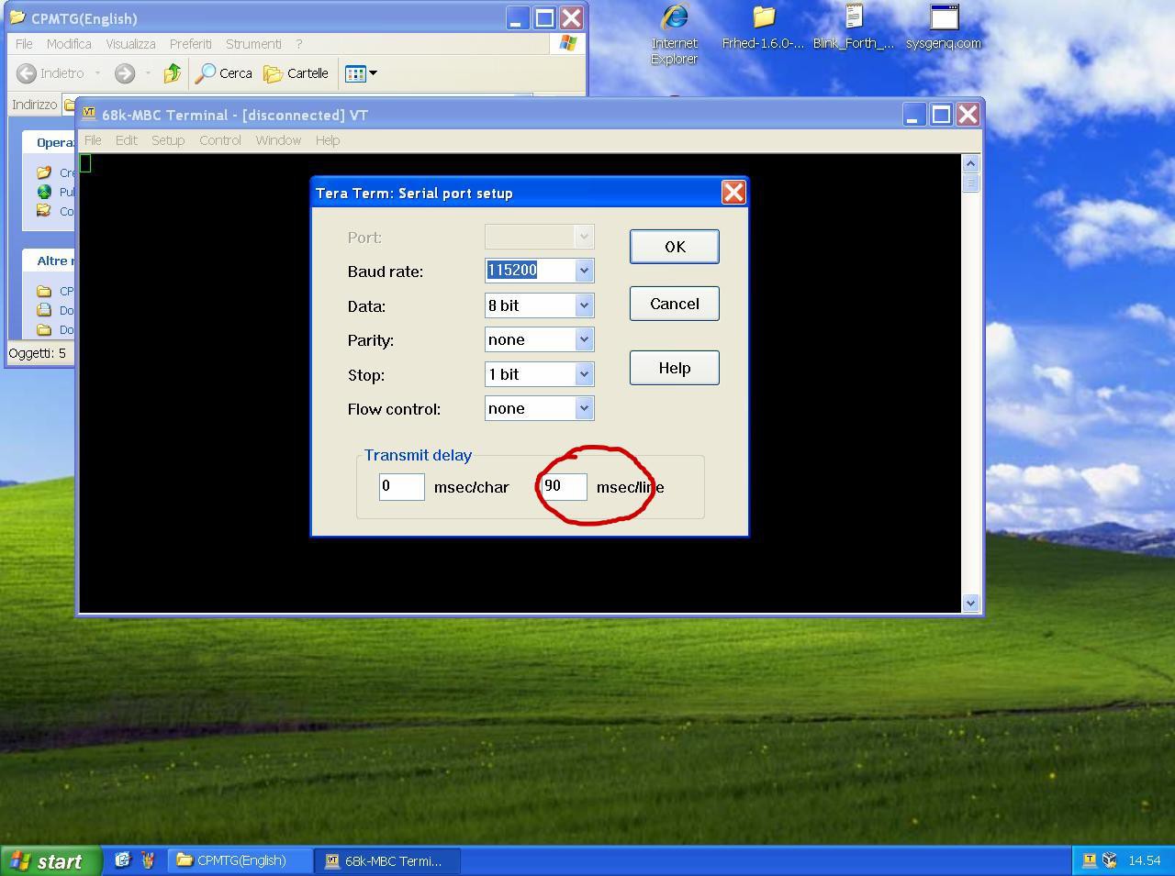The image size is (1175, 876).
Task: Open the Help menu in Tera Term
Action: pyautogui.click(x=328, y=140)
